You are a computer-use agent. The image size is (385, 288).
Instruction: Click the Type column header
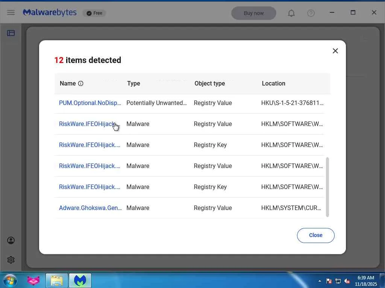(133, 84)
